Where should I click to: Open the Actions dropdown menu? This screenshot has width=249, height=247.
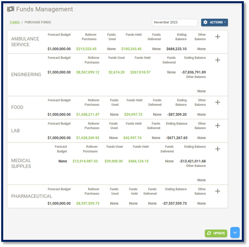214,22
